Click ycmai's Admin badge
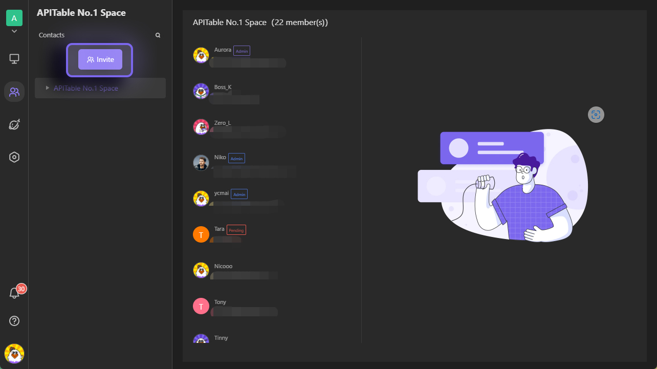 239,194
